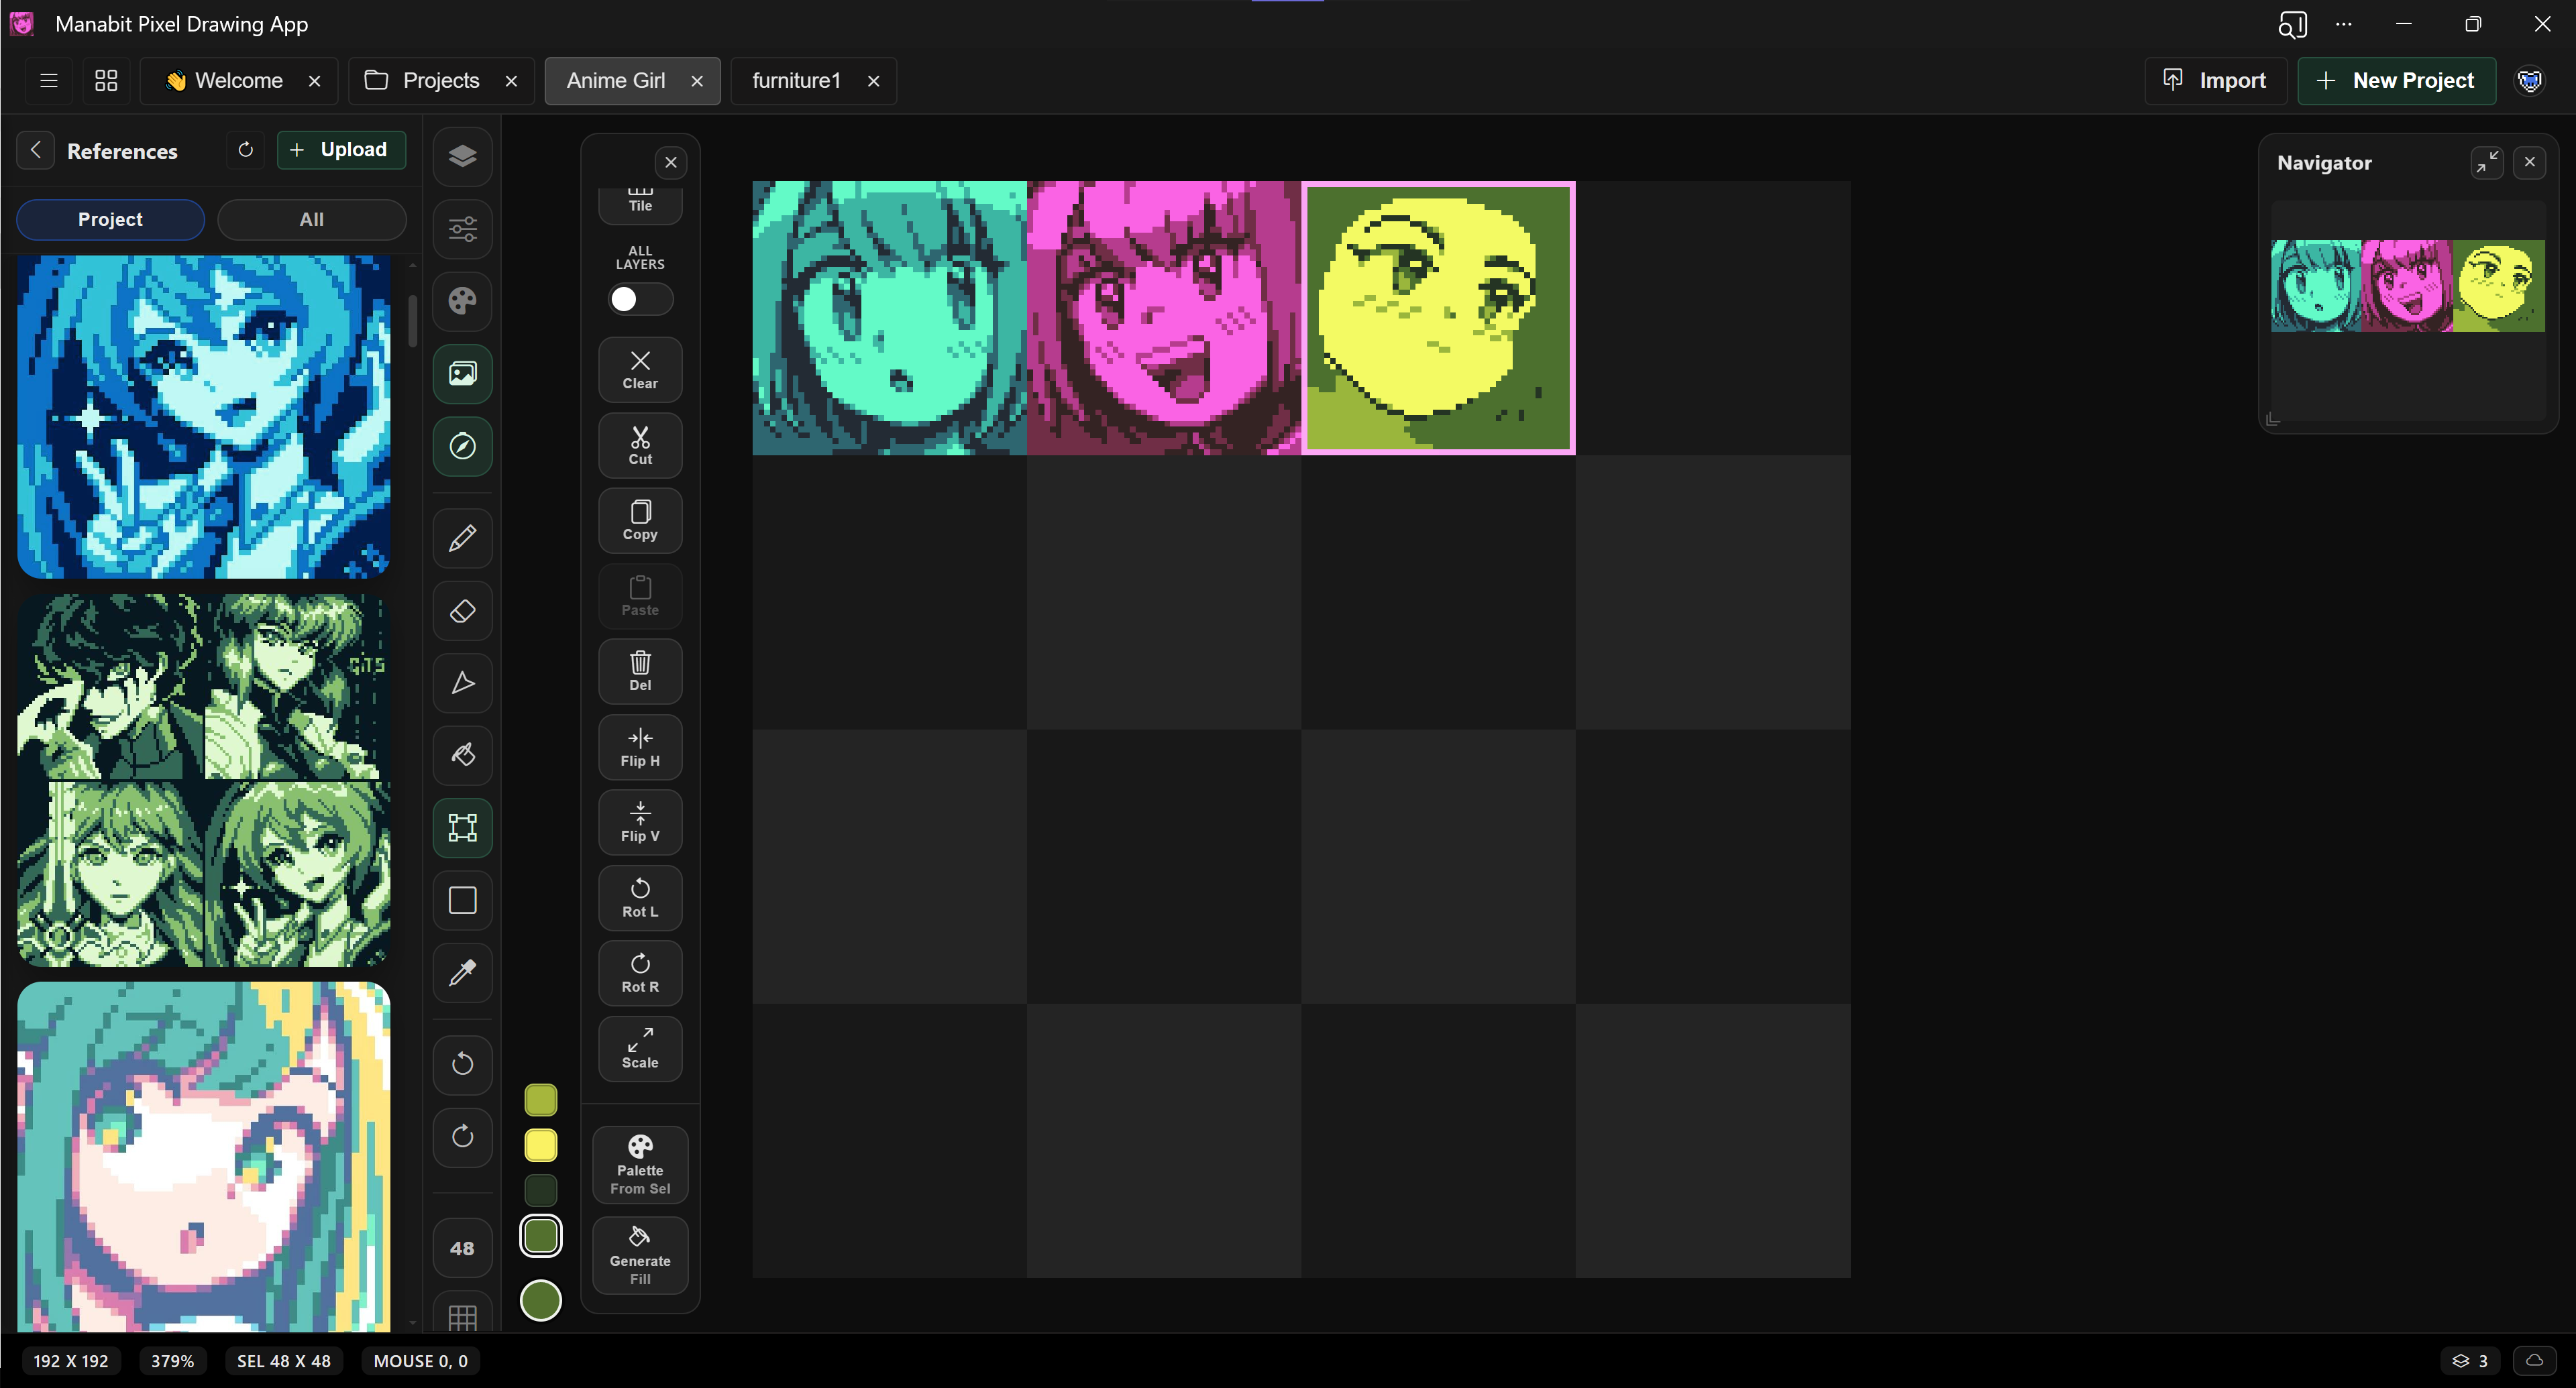Viewport: 2576px width, 1388px height.
Task: Open the hamburger menu
Action: (x=48, y=80)
